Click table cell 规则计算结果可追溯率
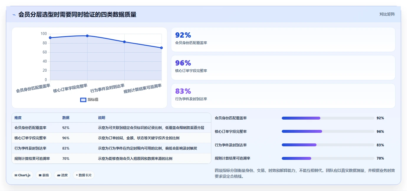 (32, 159)
